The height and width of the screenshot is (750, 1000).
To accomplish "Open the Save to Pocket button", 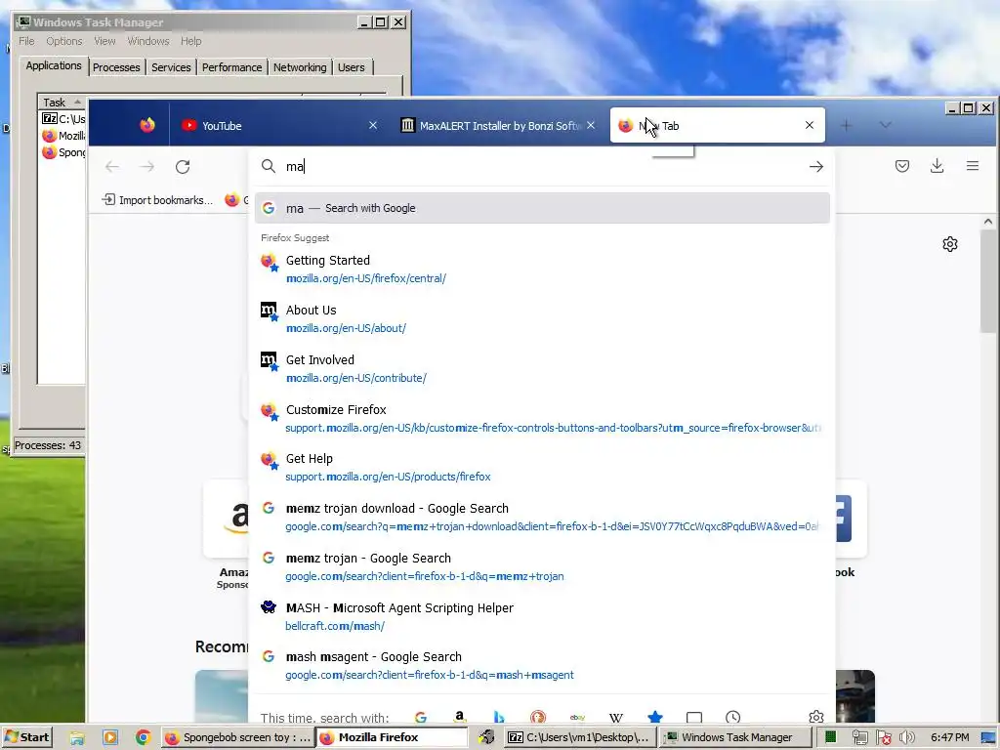I will coord(901,166).
